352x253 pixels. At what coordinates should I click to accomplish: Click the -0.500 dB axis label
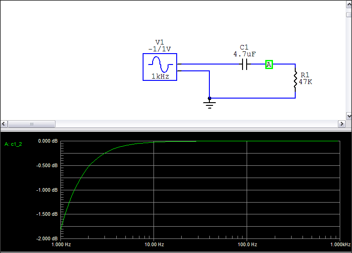coord(47,165)
